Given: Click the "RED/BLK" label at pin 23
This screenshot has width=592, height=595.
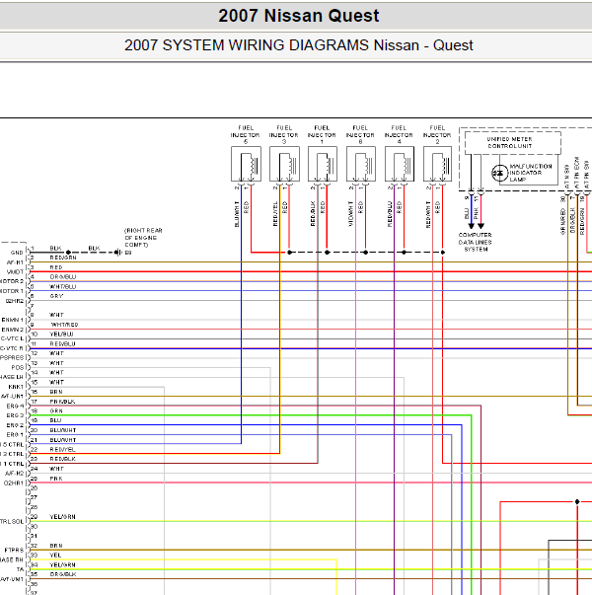Looking at the screenshot, I should coord(62,459).
